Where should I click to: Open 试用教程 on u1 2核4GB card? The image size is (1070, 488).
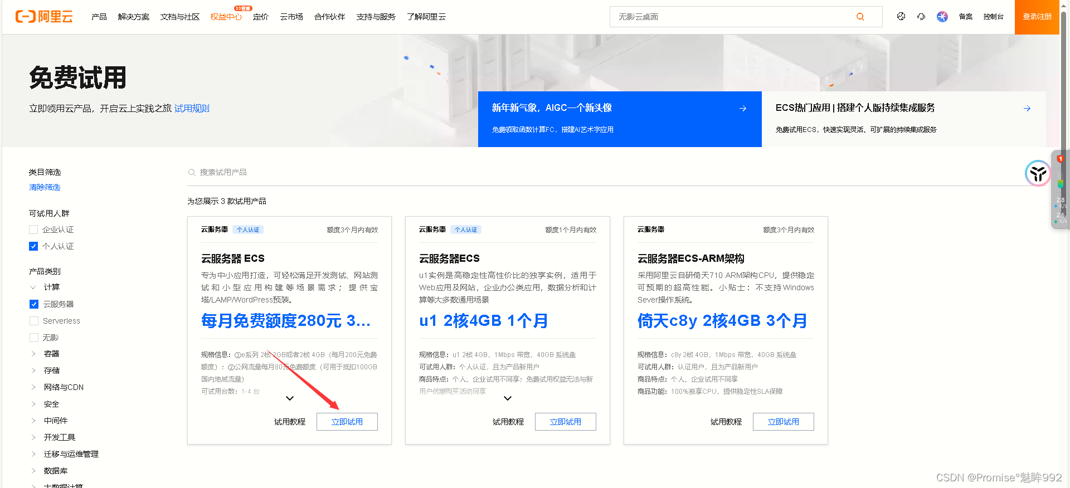508,422
